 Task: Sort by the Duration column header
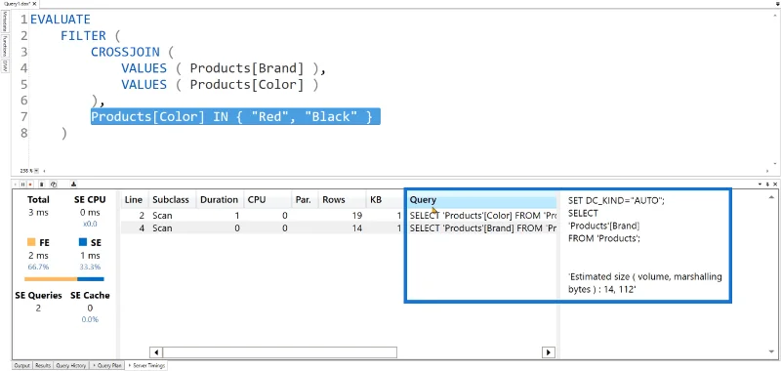pos(219,200)
